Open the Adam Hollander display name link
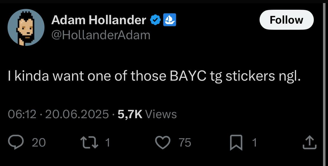Viewport: 328px width, 166px height. pyautogui.click(x=98, y=20)
